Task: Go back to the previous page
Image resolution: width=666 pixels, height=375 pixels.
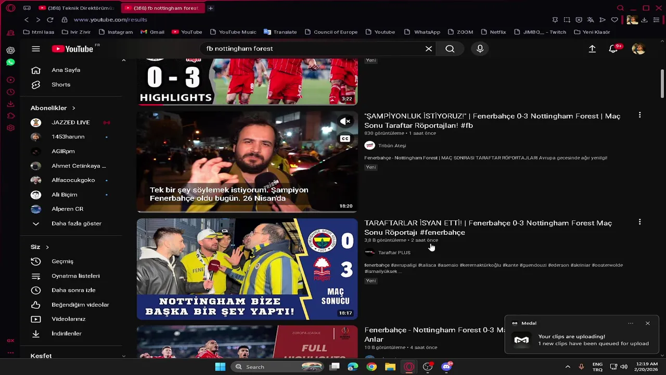Action: point(27,19)
